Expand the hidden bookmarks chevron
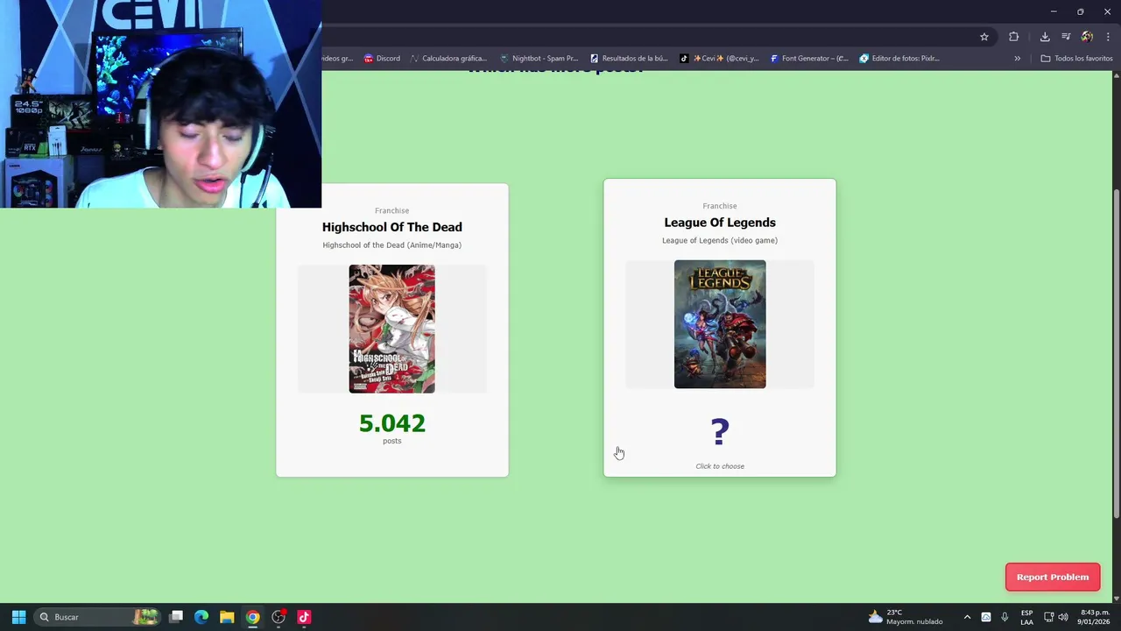 pos(1017,59)
